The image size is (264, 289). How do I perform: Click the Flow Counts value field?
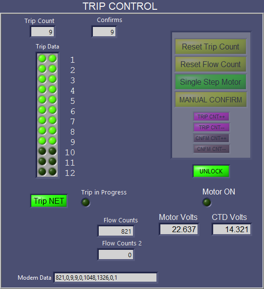coord(116,231)
